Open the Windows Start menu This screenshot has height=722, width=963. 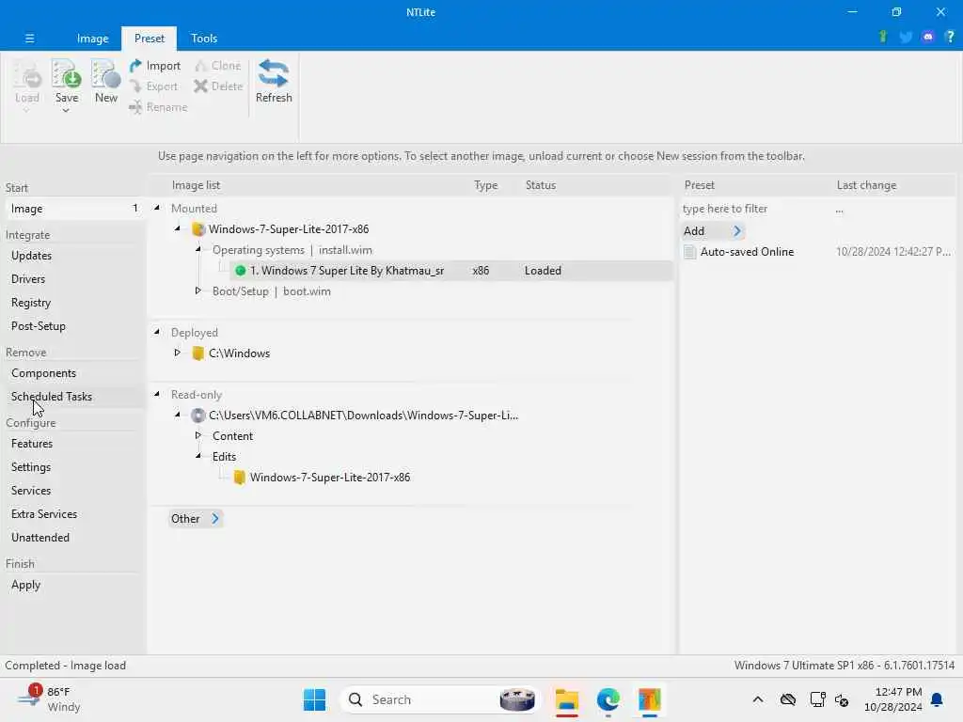[x=314, y=699]
